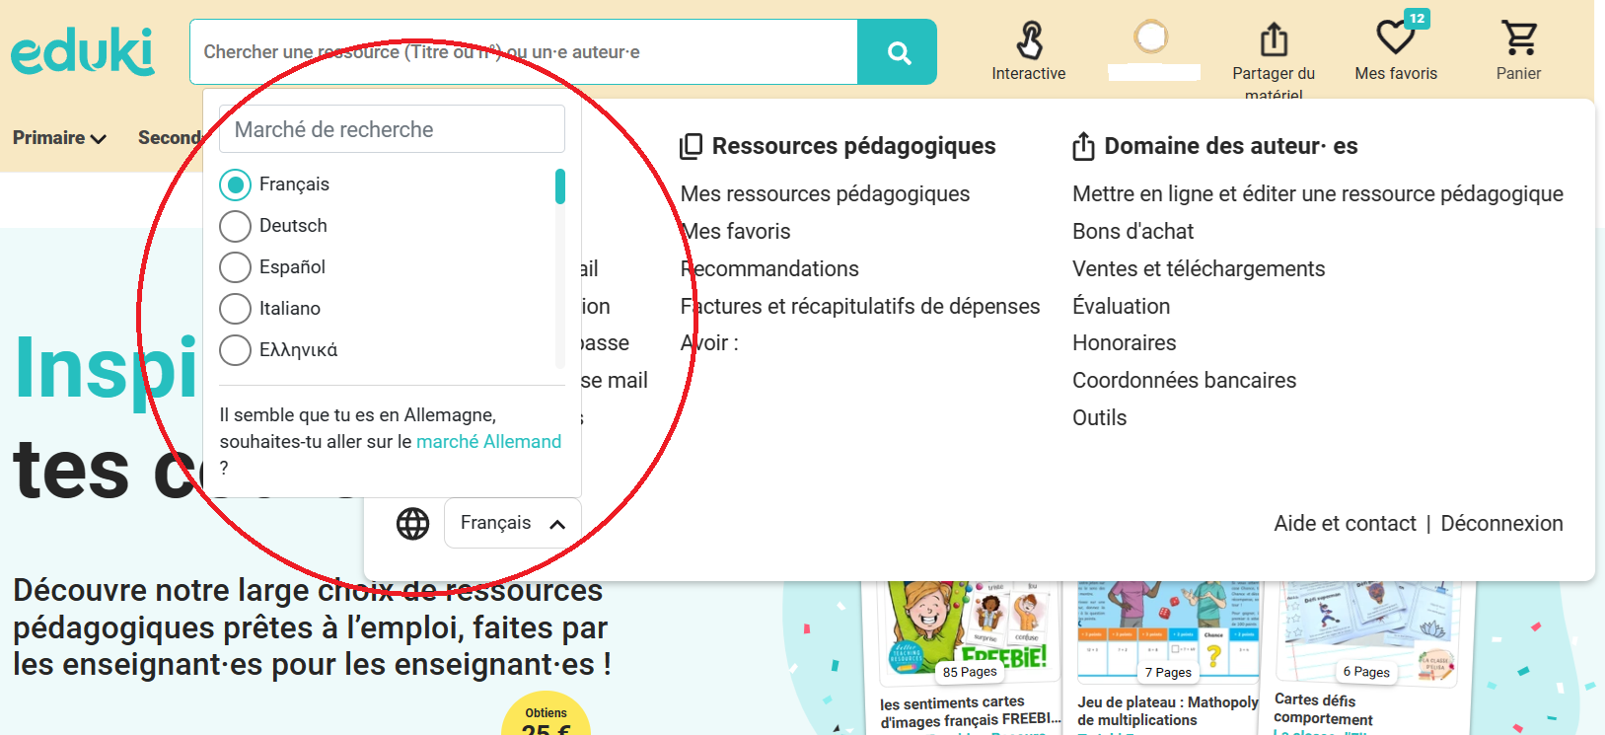Click the search magnifier button
This screenshot has height=735, width=1605.
898,52
